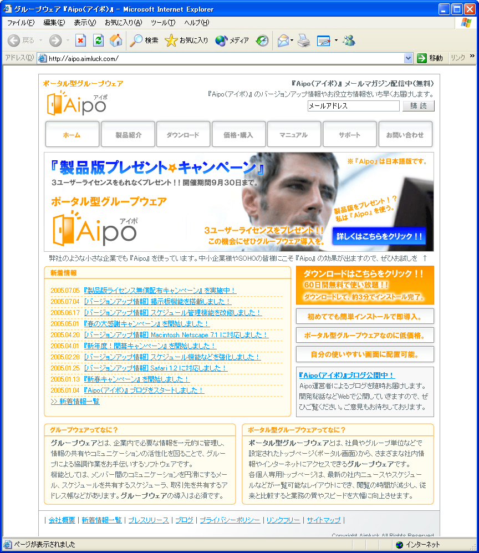This screenshot has height=553, width=479.
Task: Open the ヘルプ(H) menu
Action: (197, 23)
